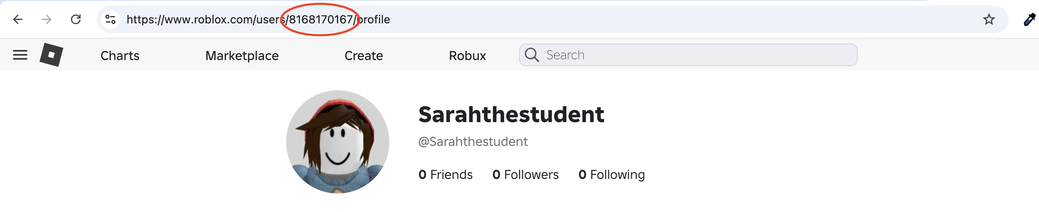This screenshot has width=1039, height=212.
Task: Click the eyedropper extension icon
Action: click(1030, 19)
